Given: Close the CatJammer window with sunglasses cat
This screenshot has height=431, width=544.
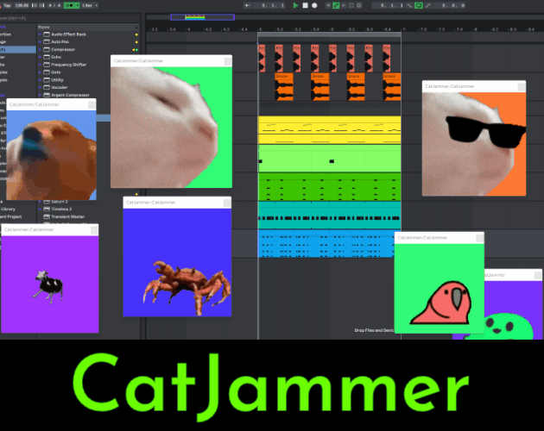Looking at the screenshot, I should click(521, 86).
